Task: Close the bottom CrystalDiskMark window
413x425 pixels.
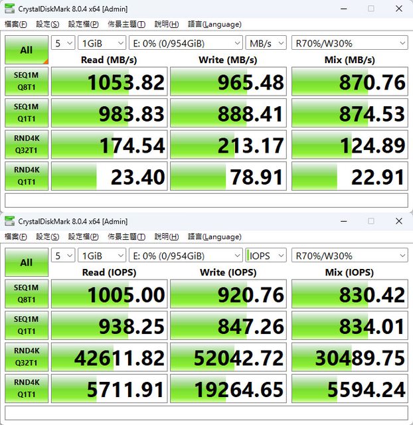Action: click(x=398, y=221)
